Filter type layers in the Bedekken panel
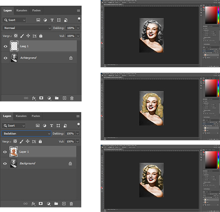The image size is (220, 212). click(x=51, y=125)
